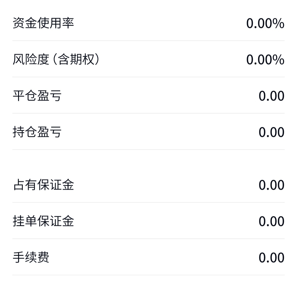Select the 占有保证金 label
The width and height of the screenshot is (297, 285).
(43, 185)
